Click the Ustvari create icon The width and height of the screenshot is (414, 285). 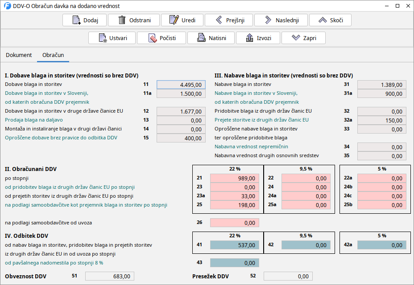[103, 38]
